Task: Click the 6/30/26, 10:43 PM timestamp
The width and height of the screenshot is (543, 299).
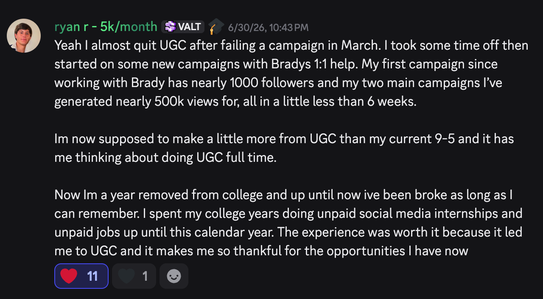Action: [268, 28]
